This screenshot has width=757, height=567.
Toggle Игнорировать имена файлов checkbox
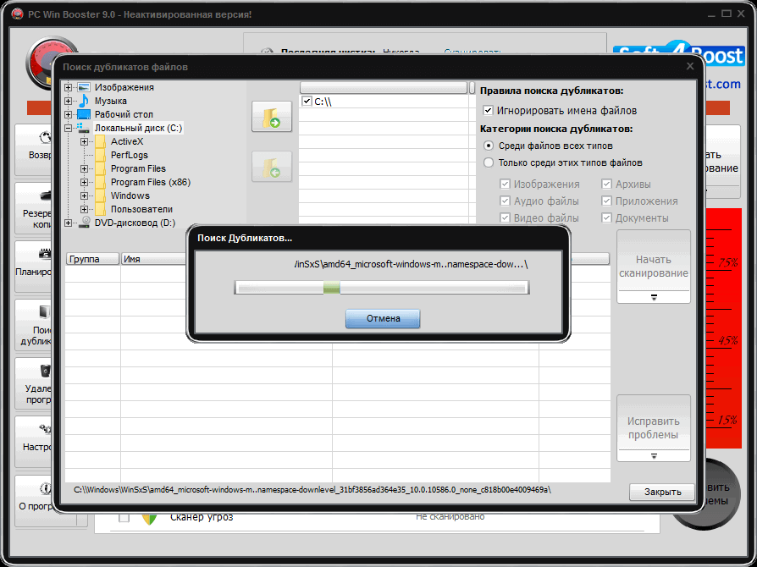click(x=488, y=111)
